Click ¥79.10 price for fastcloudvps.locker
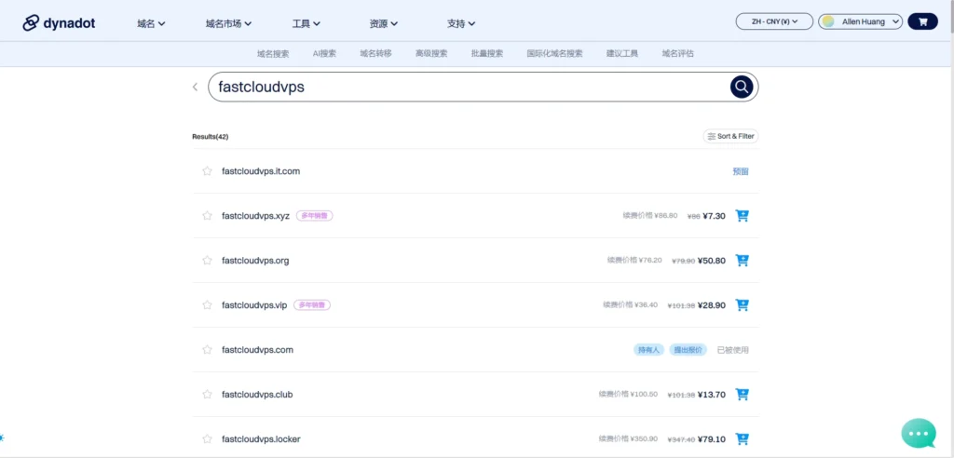 point(711,438)
